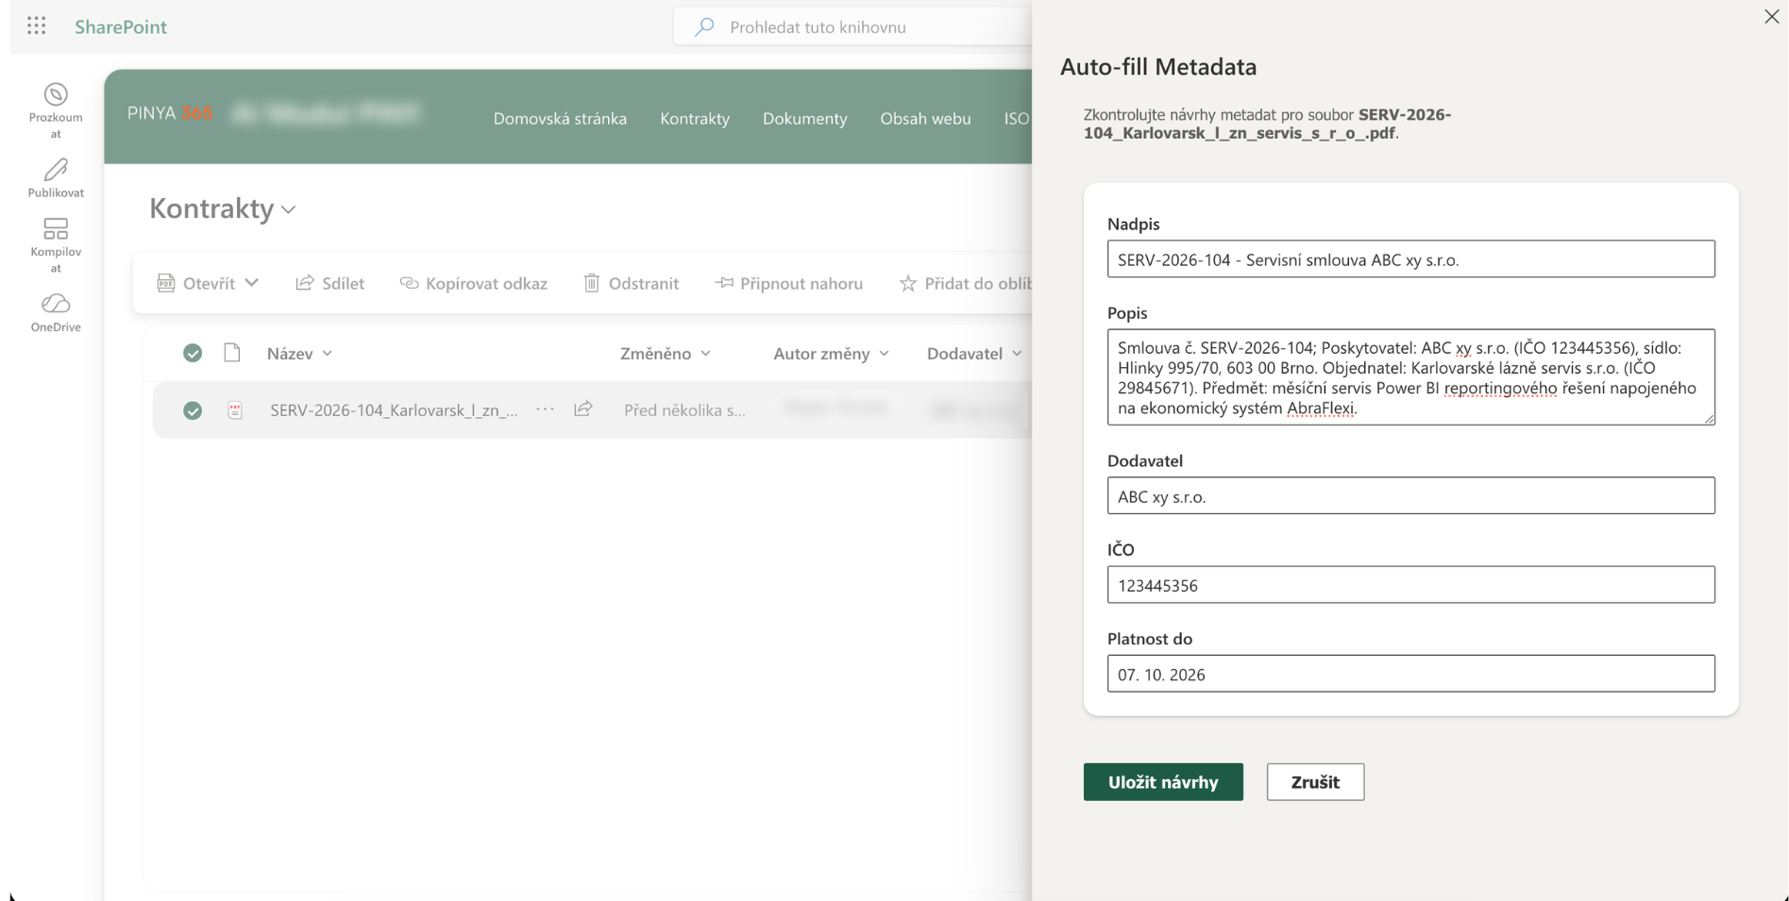Viewport: 1789px width, 901px height.
Task: Click the Uložit návrhy button
Action: pyautogui.click(x=1163, y=782)
